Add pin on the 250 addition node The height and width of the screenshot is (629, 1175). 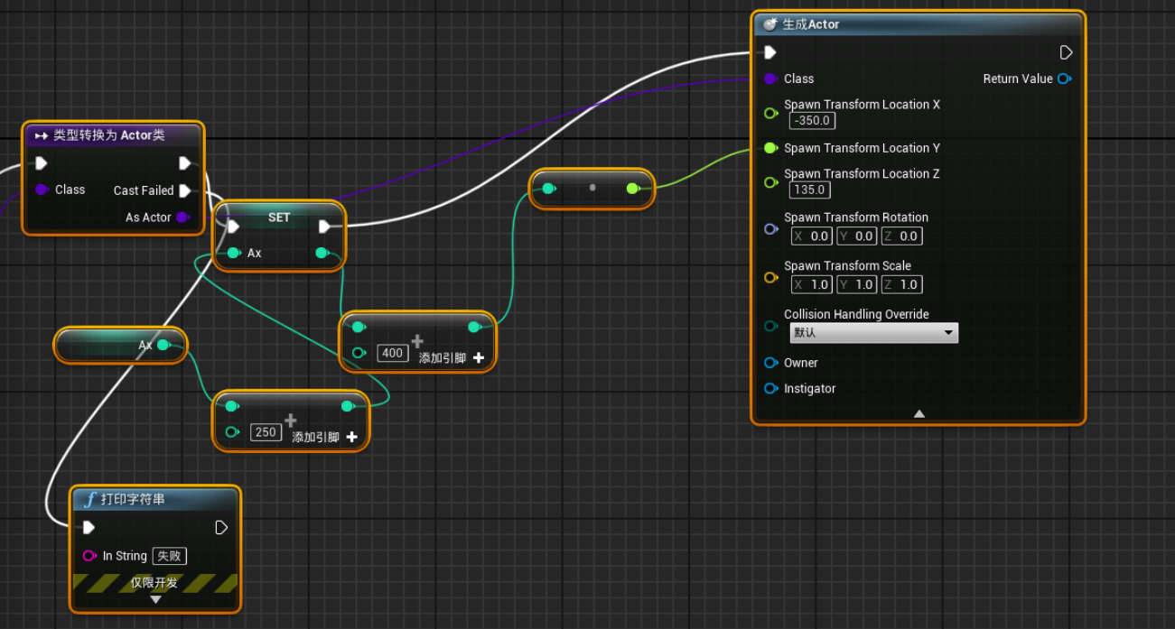pyautogui.click(x=351, y=437)
